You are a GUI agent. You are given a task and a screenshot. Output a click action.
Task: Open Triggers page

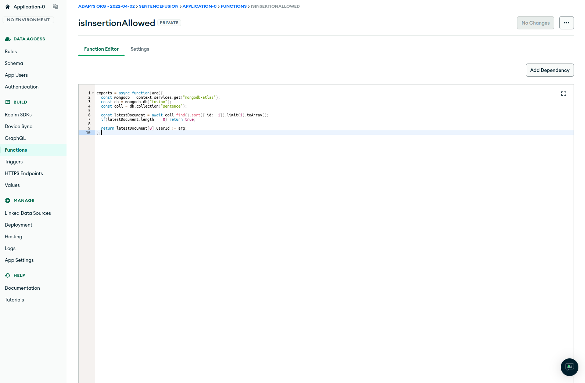point(14,162)
